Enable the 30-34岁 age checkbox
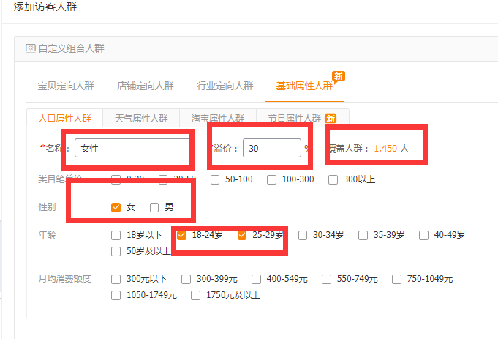The width and height of the screenshot is (498, 339). pyautogui.click(x=303, y=235)
